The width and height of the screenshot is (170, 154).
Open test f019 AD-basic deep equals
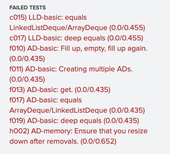point(74,121)
